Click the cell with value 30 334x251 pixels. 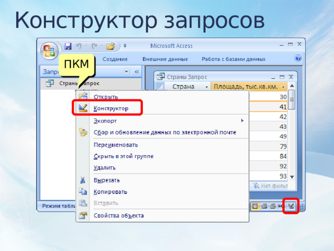tap(268, 97)
